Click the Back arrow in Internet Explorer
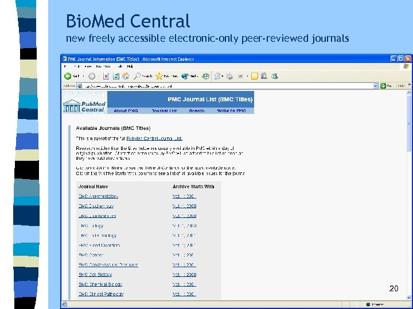This screenshot has width=413, height=309. (68, 76)
